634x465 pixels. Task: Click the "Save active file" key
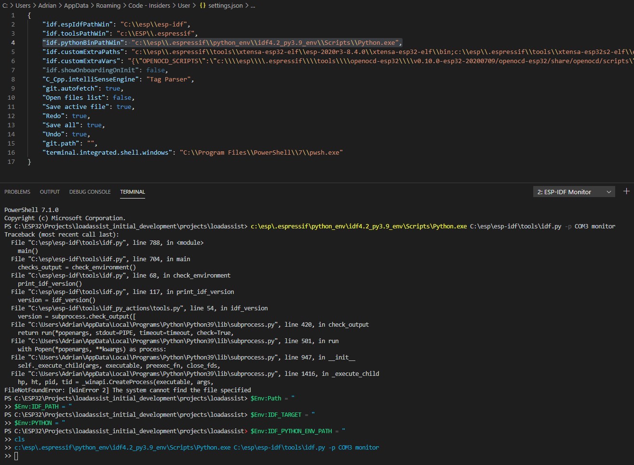[76, 106]
